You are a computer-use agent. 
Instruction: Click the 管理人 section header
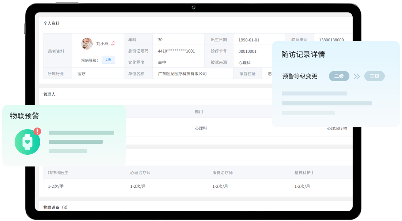[49, 94]
